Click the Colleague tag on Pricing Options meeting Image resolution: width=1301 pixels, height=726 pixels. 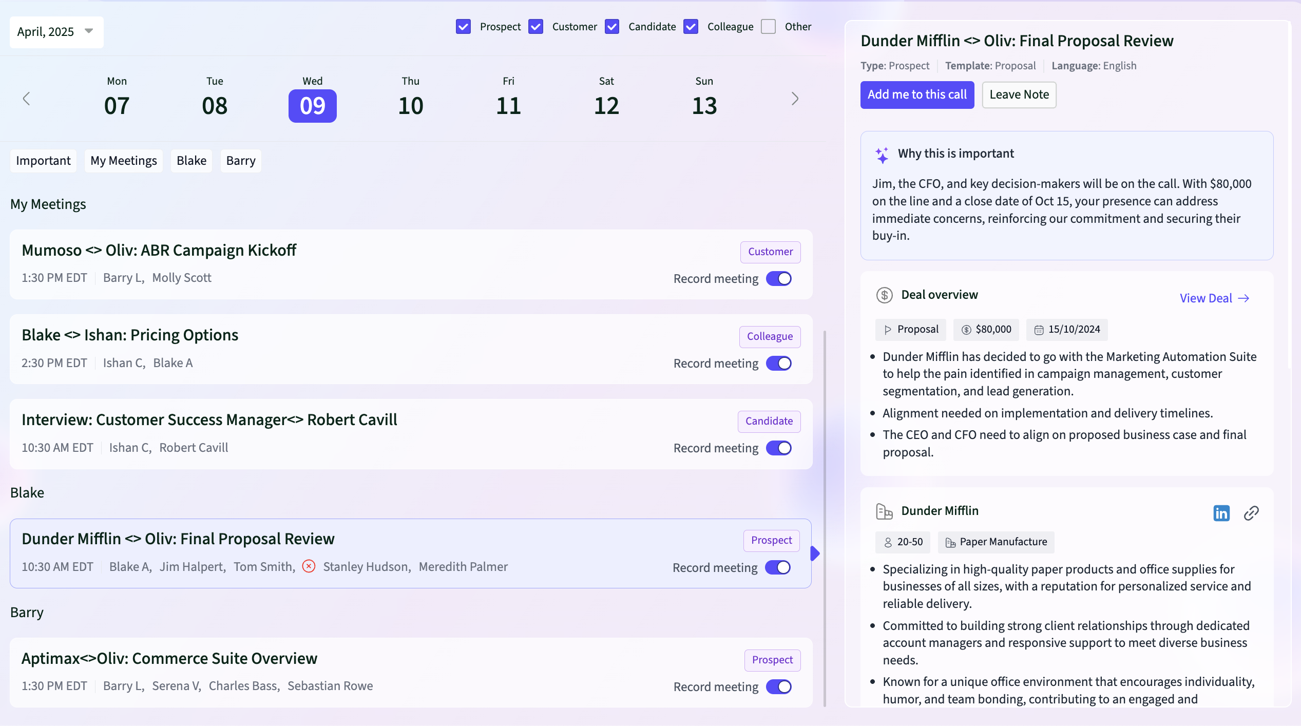[770, 336]
